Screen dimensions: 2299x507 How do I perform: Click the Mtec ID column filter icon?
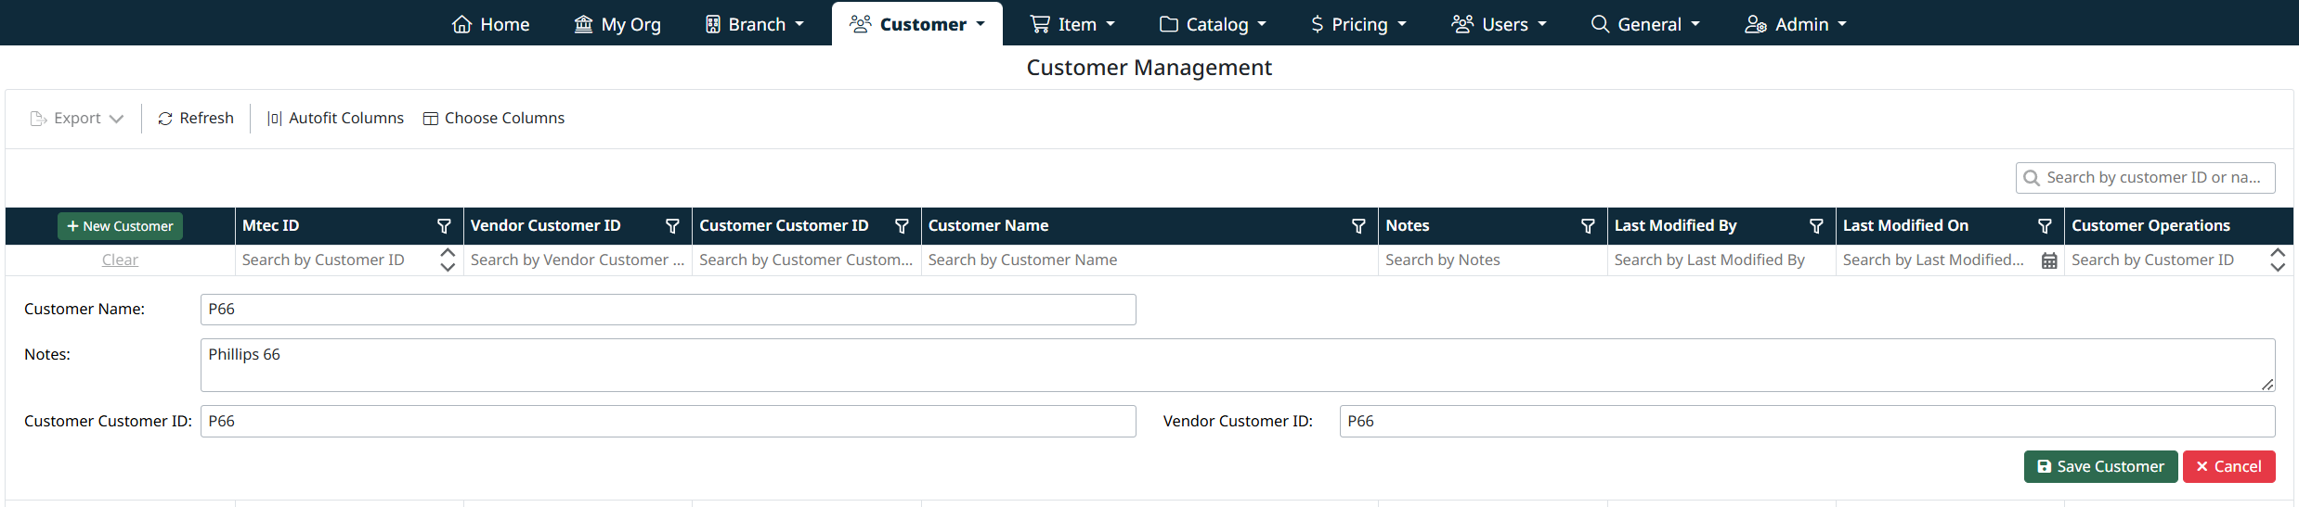point(444,226)
